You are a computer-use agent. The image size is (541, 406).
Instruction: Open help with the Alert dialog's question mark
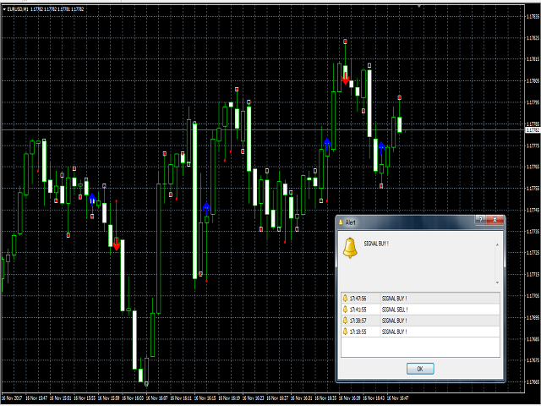point(481,220)
